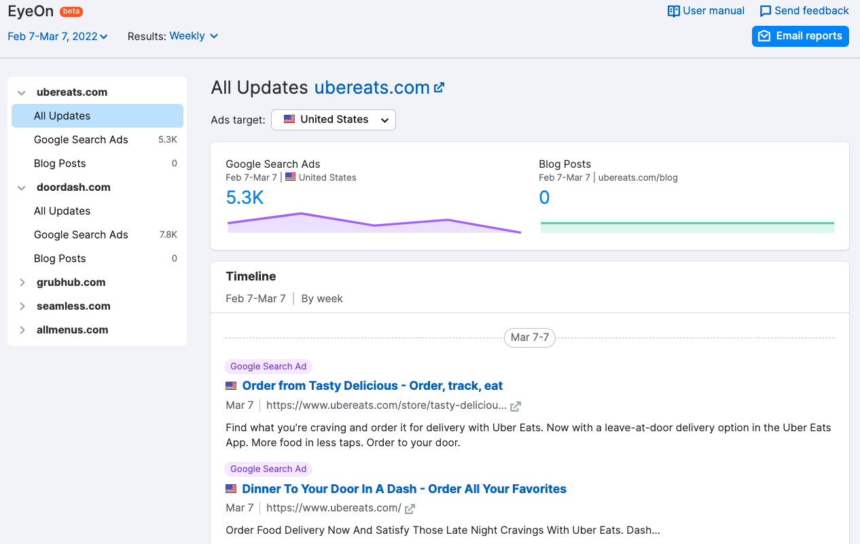
Task: Click the US flag beside Tasty Delicious ad
Action: coord(231,386)
